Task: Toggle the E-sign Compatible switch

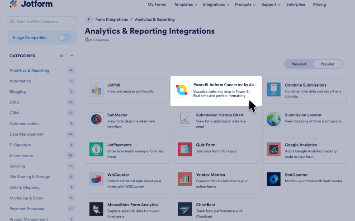Action: click(65, 38)
